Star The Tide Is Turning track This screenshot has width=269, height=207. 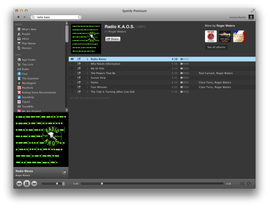coord(72,92)
